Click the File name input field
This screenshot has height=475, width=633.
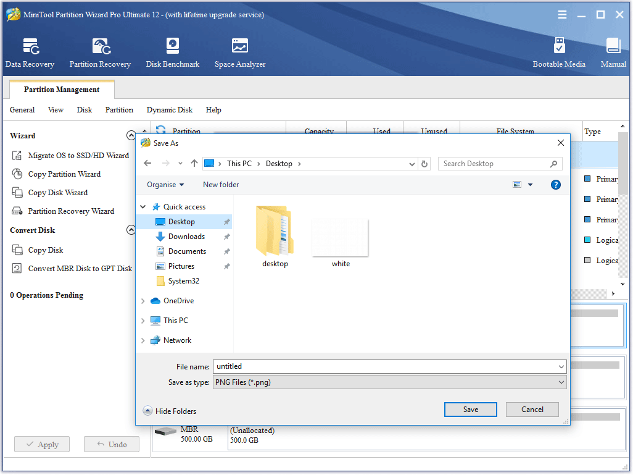pos(384,366)
